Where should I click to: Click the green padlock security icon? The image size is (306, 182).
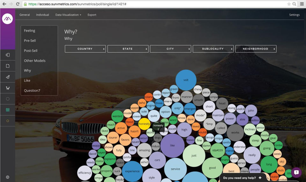pyautogui.click(x=25, y=4)
